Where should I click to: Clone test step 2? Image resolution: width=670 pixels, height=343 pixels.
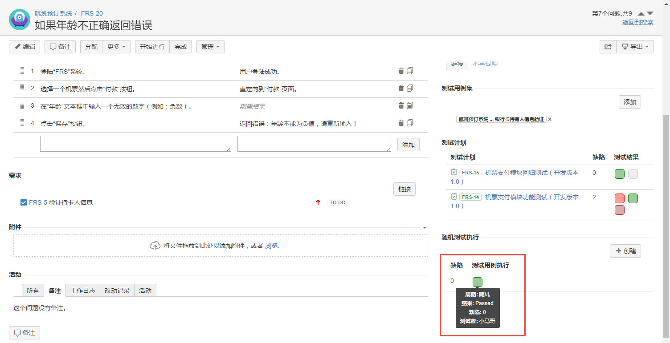pyautogui.click(x=410, y=88)
